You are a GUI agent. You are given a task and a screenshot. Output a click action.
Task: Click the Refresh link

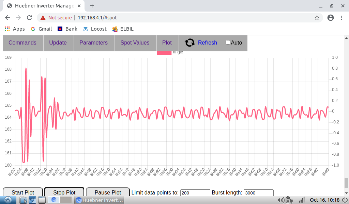pyautogui.click(x=207, y=42)
